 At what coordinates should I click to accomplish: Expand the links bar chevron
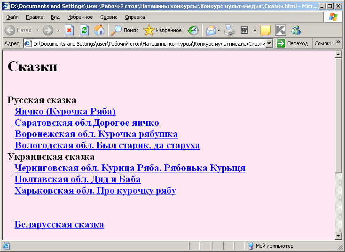point(338,41)
